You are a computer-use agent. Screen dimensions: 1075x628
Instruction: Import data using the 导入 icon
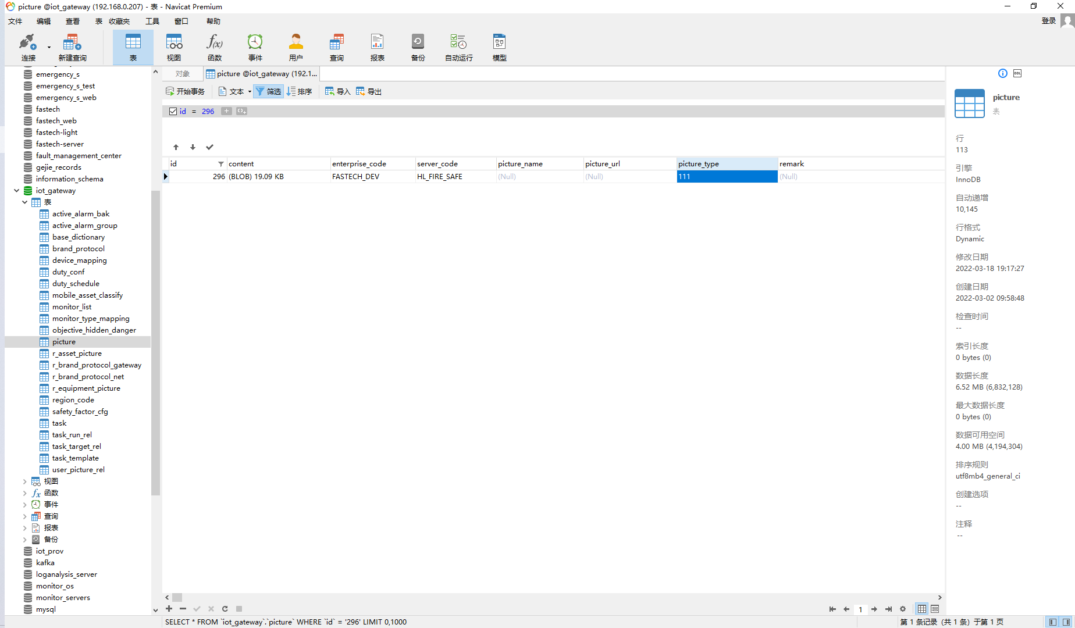pos(337,91)
